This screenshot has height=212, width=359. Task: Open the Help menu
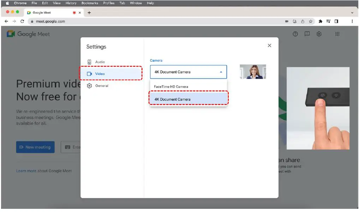click(x=150, y=3)
